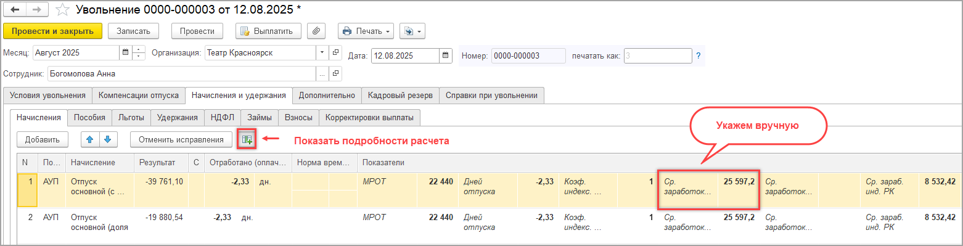Click the back navigation arrow
The width and height of the screenshot is (963, 246).
tap(15, 10)
